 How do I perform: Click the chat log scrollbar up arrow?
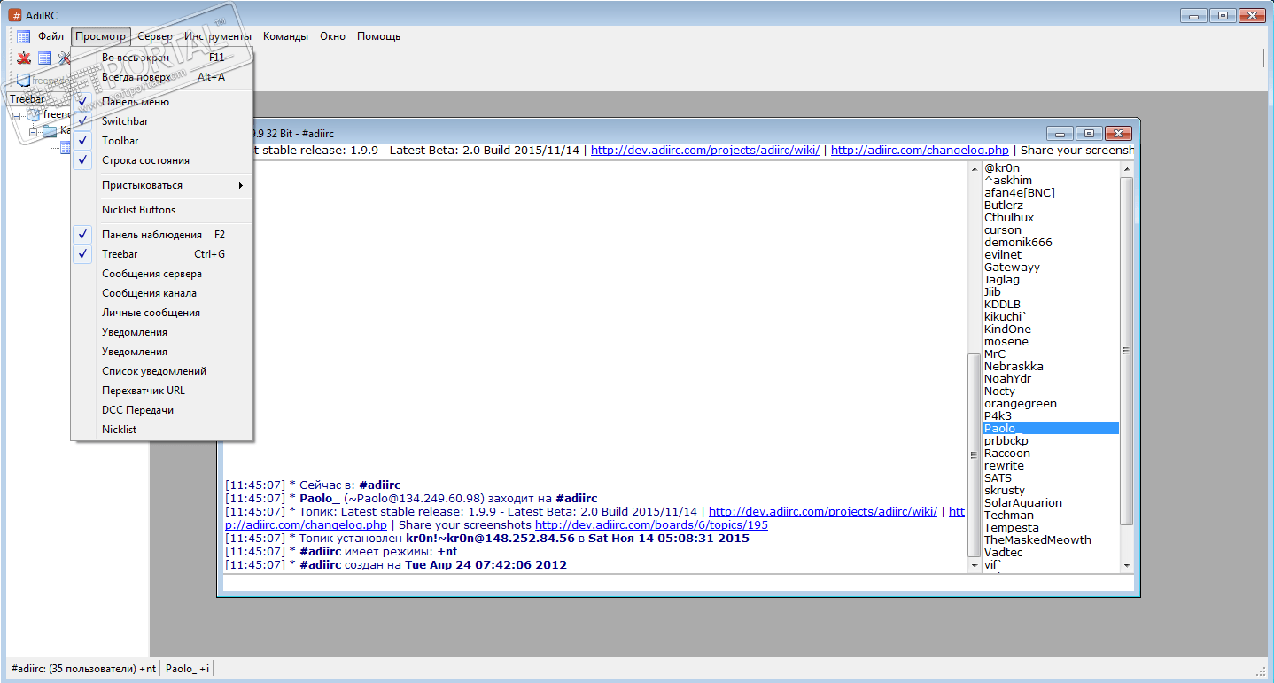click(975, 168)
